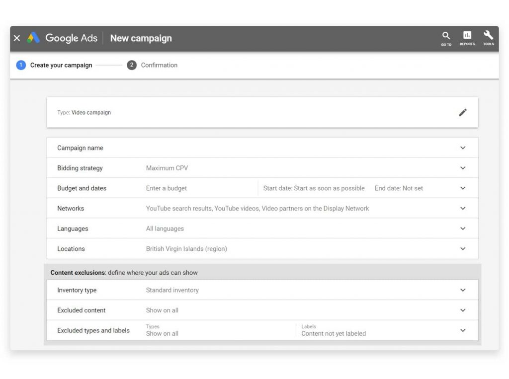Image resolution: width=509 pixels, height=379 pixels.
Task: Expand the Budget and dates chevron
Action: pyautogui.click(x=463, y=188)
